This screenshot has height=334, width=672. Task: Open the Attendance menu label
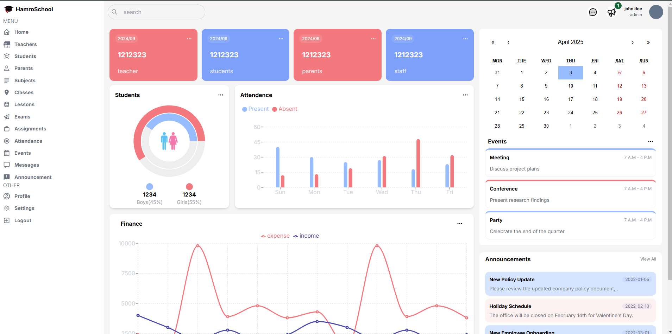click(29, 141)
